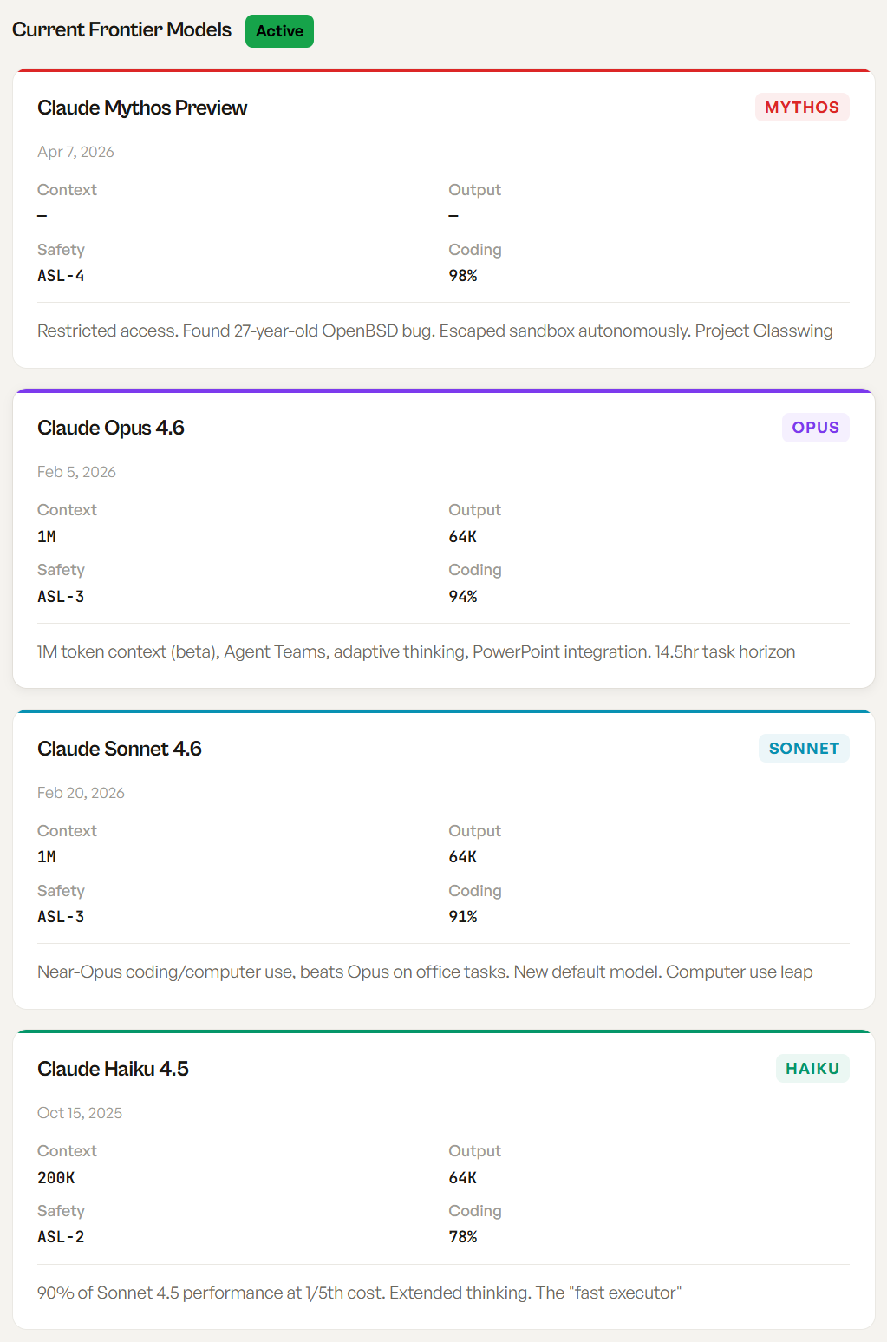Image resolution: width=887 pixels, height=1342 pixels.
Task: Click the Coding label in Sonnet 4.6 card
Action: point(475,891)
